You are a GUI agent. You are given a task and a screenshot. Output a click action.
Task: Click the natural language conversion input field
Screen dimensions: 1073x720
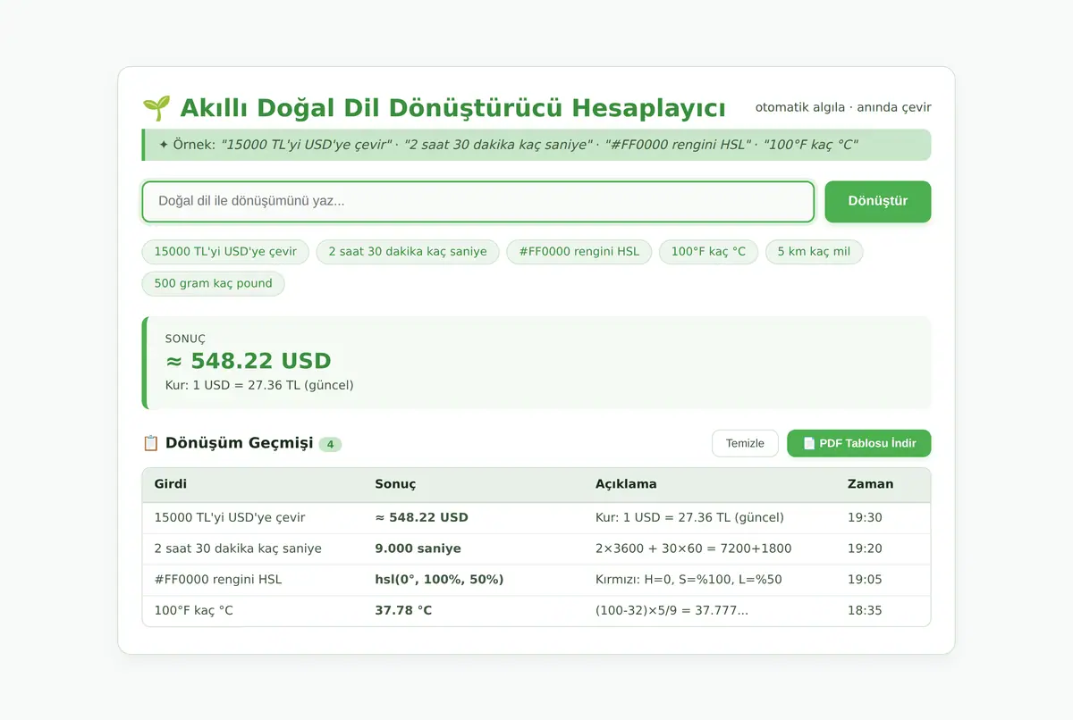pos(478,202)
